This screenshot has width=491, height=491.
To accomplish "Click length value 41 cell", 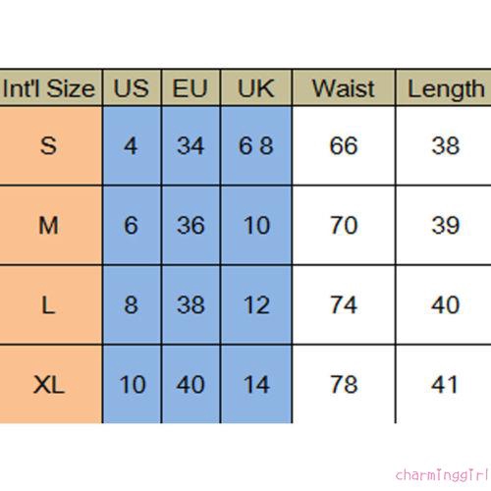I will pos(444,384).
